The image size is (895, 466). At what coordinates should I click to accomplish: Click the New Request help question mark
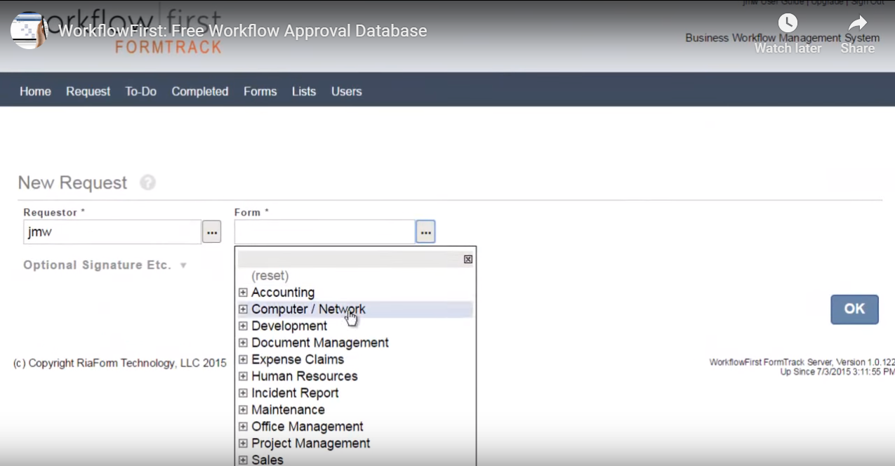(147, 182)
